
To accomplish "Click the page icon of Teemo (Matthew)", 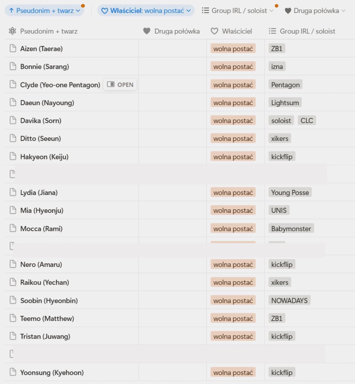I will [13, 318].
